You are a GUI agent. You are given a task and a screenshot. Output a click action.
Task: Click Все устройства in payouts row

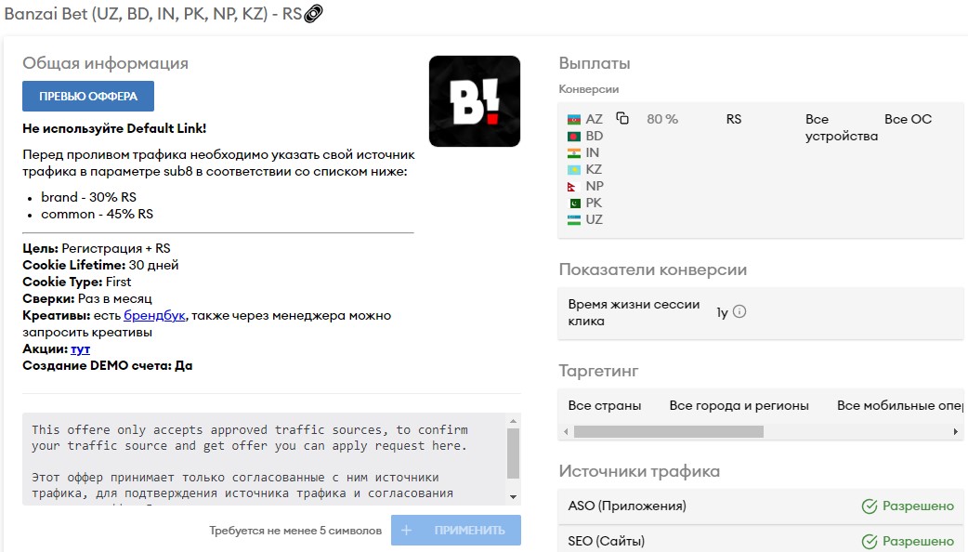[842, 128]
